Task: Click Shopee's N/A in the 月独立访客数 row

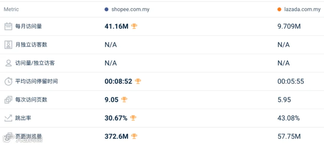Action: click(x=111, y=45)
